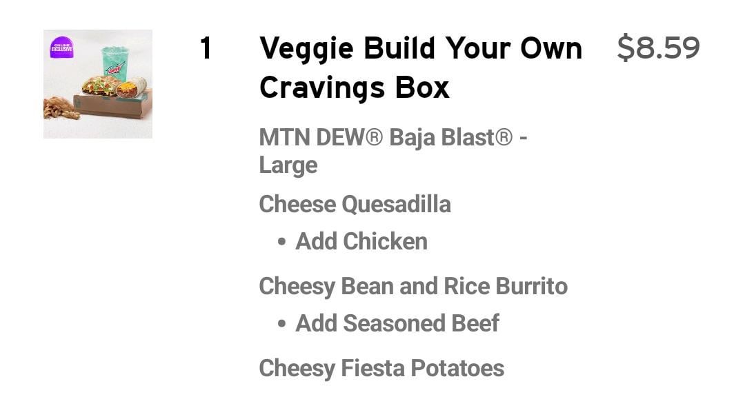This screenshot has height=410, width=745.
Task: Select the Cheesy Bean and Rice Burrito item
Action: click(413, 286)
